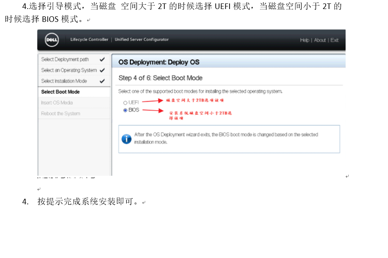Select the BIOS boot mode radio button

(x=125, y=110)
